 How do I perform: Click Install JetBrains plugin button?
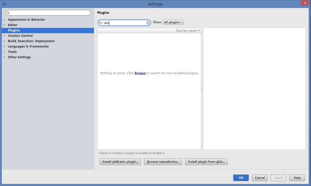(120, 162)
